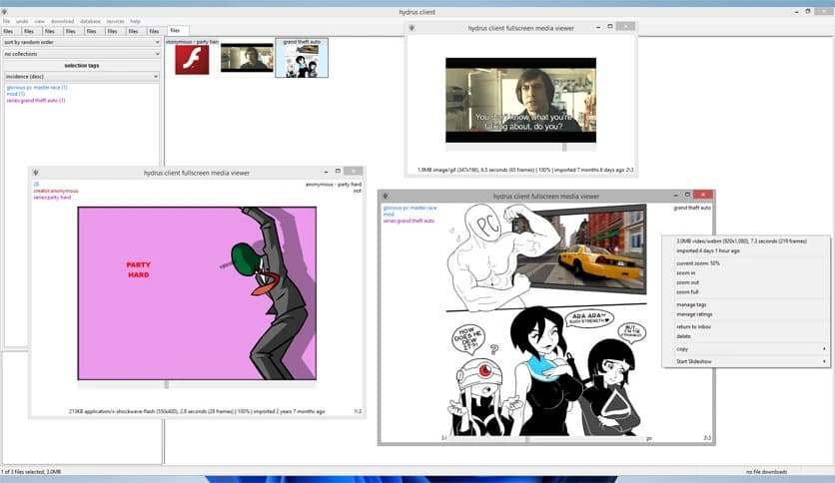Maximize the GIF media viewer window
This screenshot has height=483, width=835.
(x=610, y=26)
